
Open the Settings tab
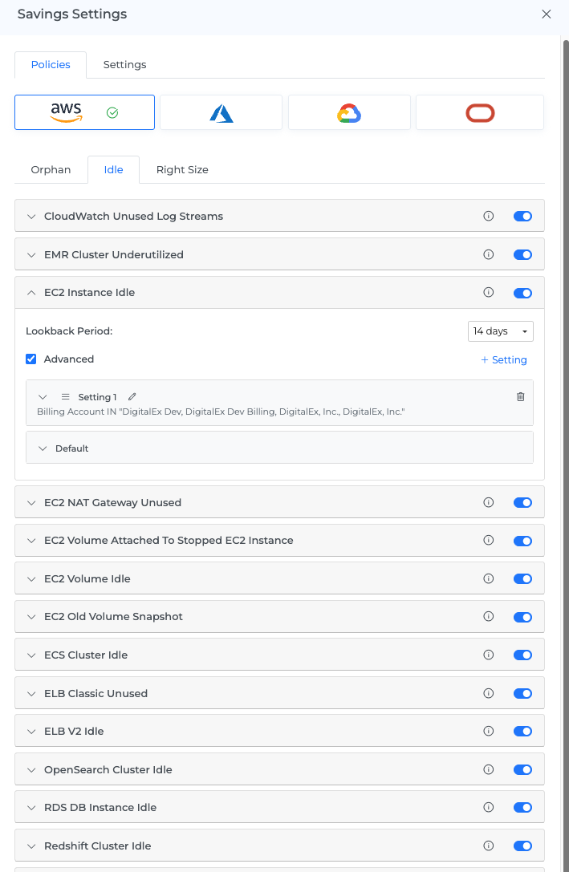[124, 65]
